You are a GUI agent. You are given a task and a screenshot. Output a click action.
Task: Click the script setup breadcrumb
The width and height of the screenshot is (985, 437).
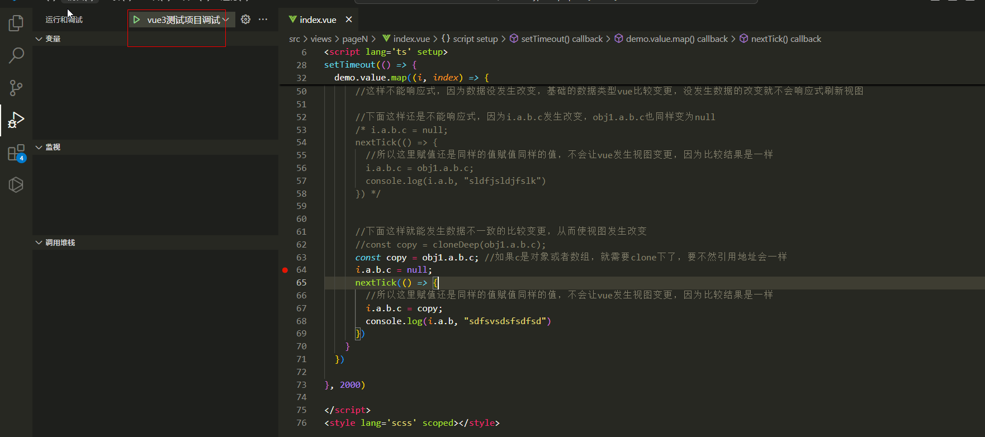click(x=475, y=39)
